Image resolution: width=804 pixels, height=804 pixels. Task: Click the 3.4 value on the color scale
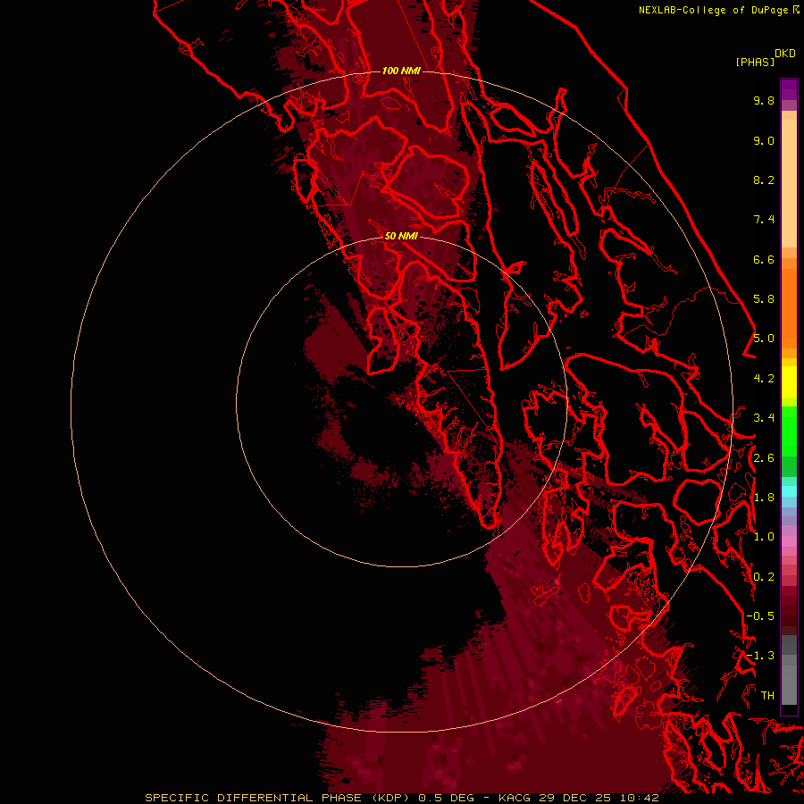(764, 418)
